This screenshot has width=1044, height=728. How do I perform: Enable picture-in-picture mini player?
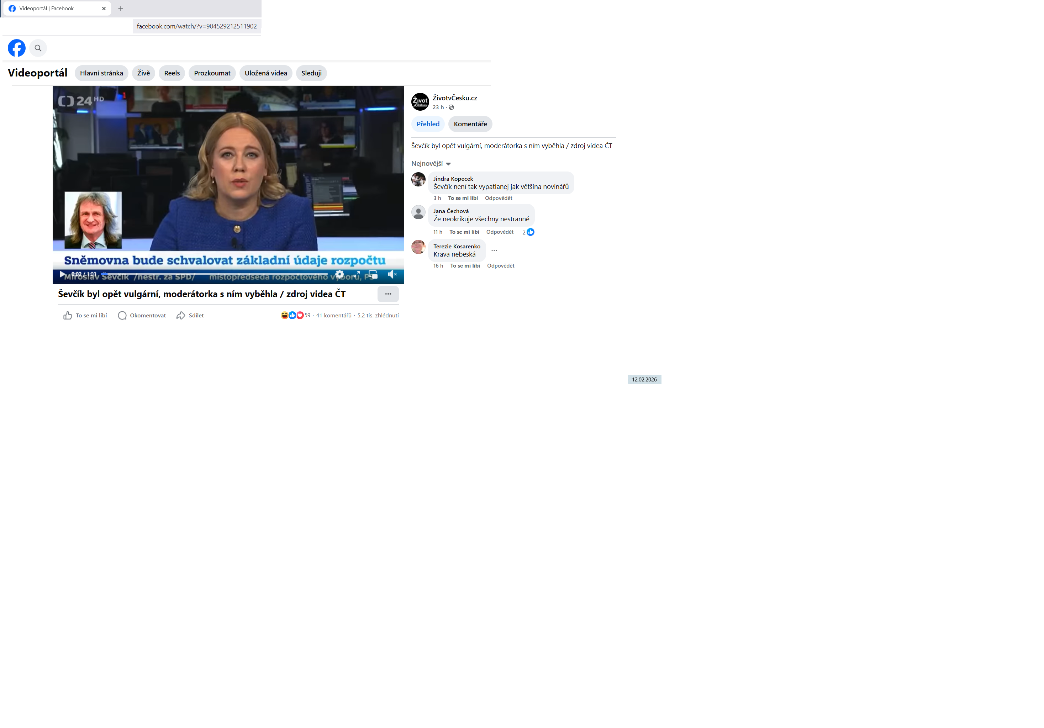click(x=373, y=274)
